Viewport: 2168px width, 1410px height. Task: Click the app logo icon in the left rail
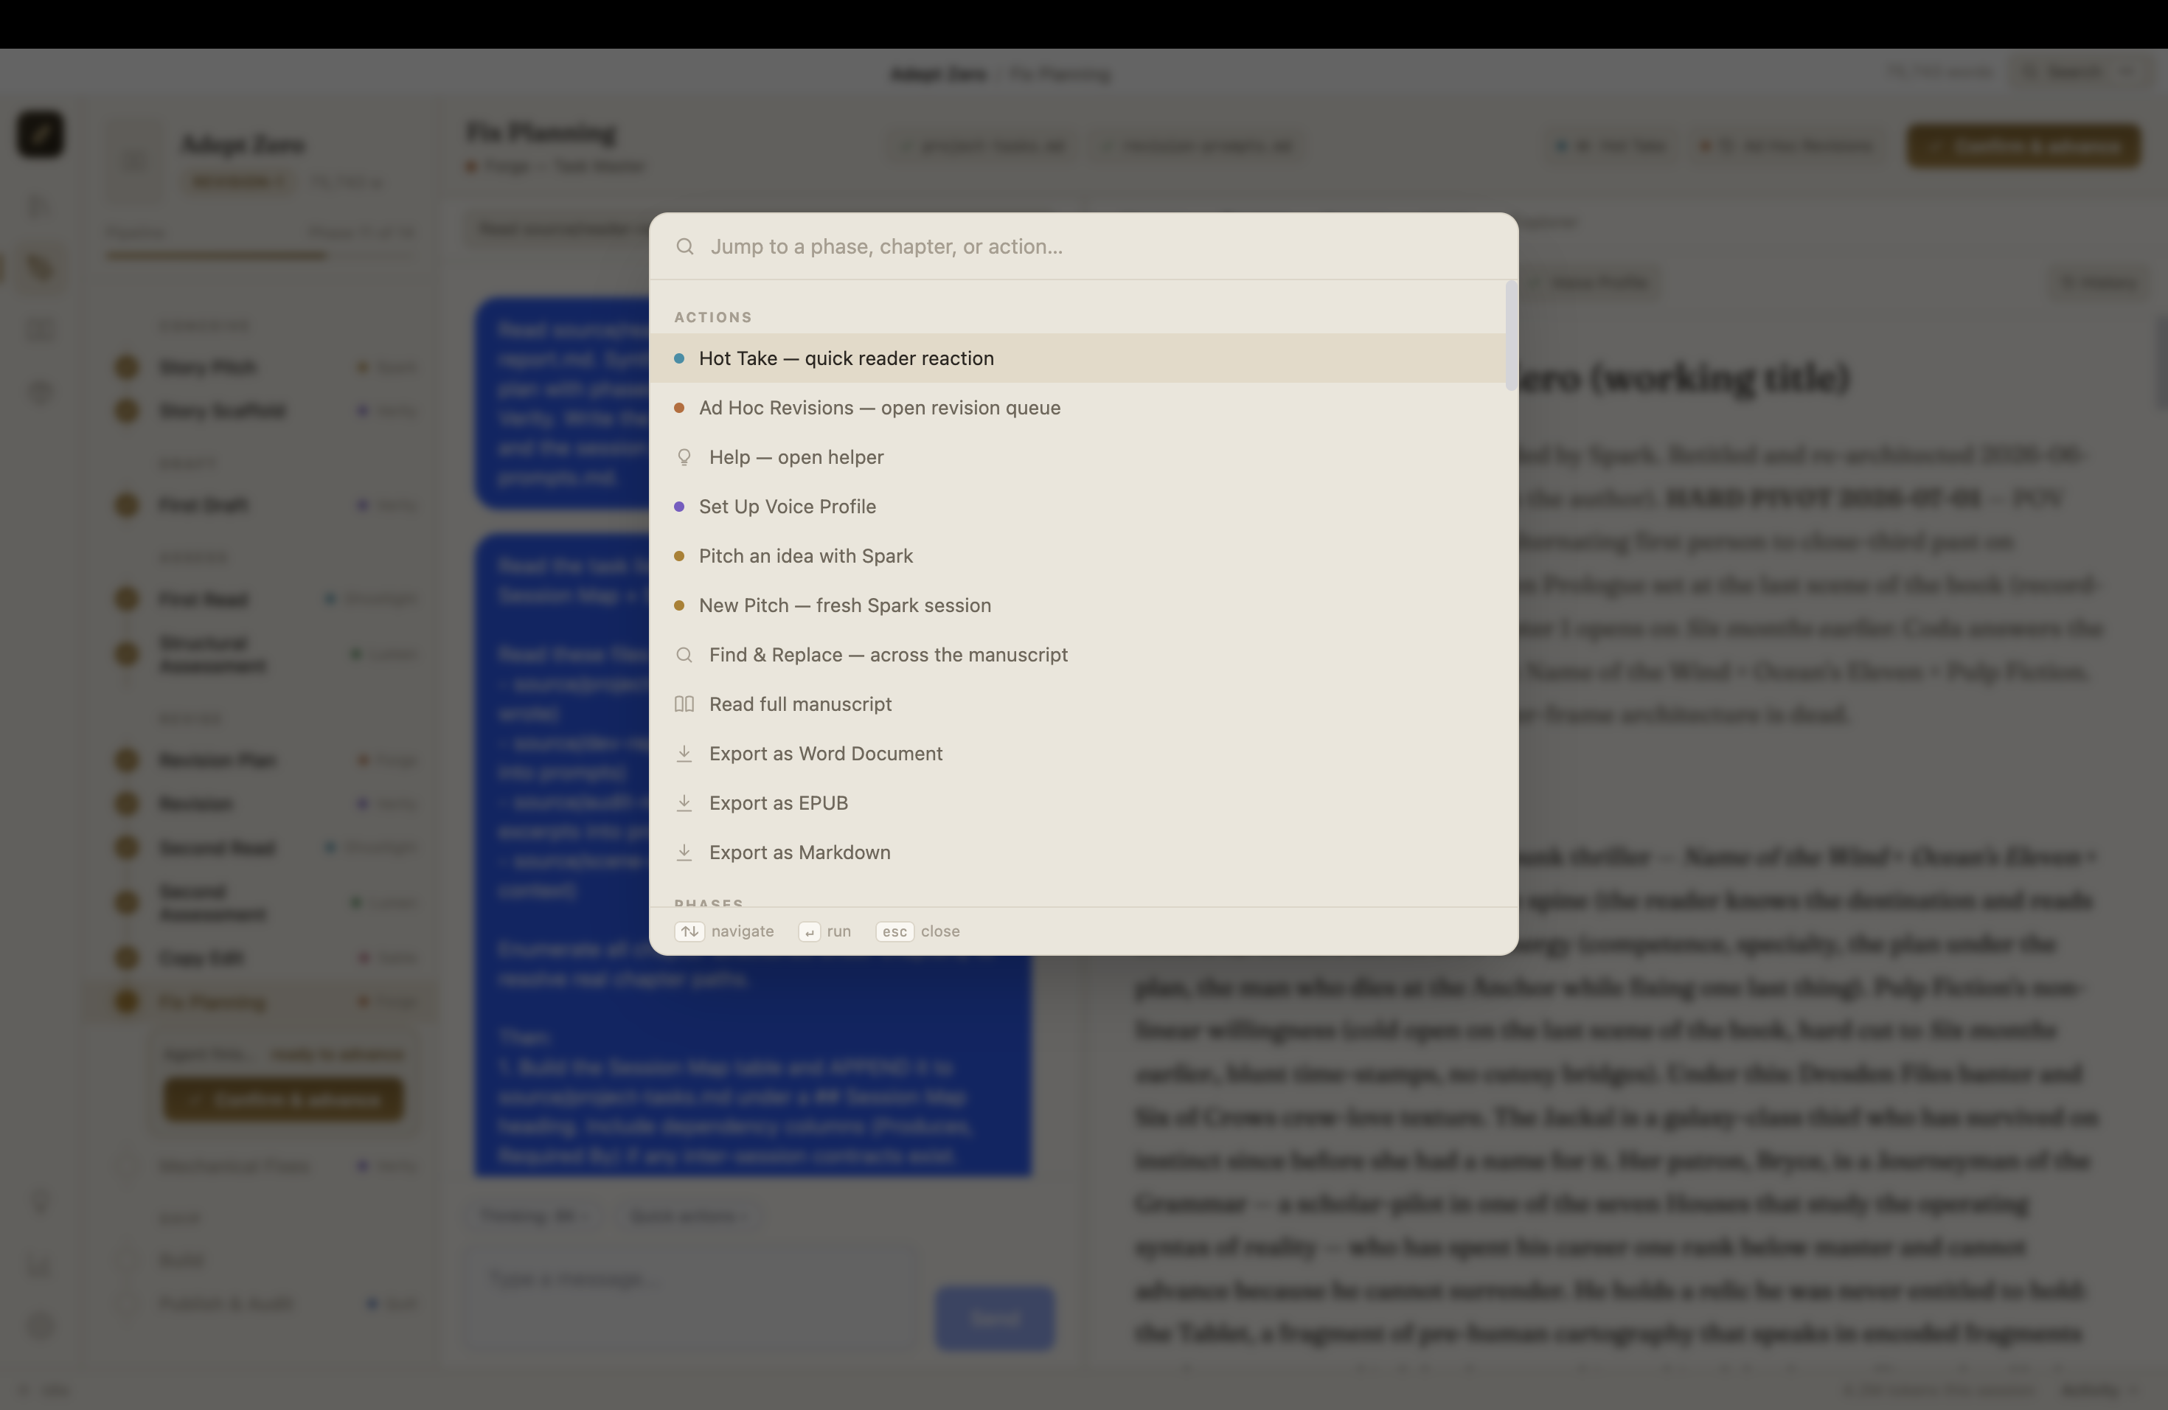[40, 134]
